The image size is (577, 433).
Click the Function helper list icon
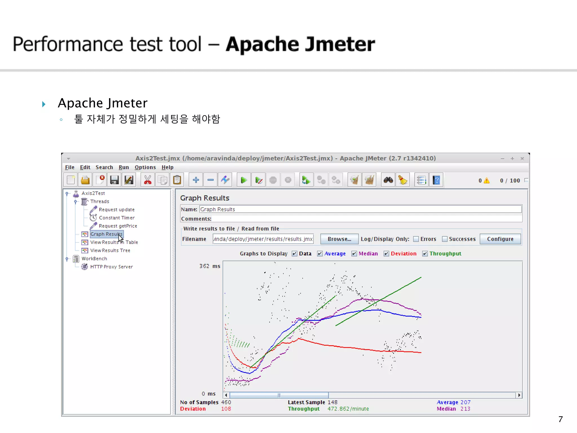(421, 180)
